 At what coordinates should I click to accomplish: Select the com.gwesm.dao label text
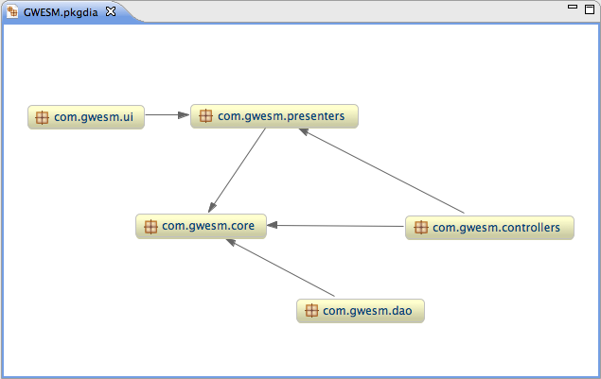tap(367, 311)
